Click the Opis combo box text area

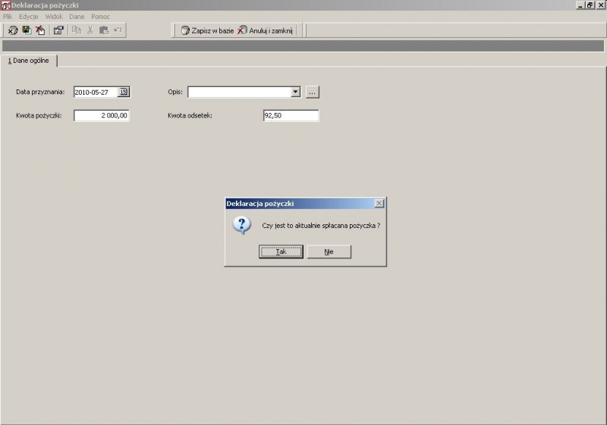tap(239, 92)
